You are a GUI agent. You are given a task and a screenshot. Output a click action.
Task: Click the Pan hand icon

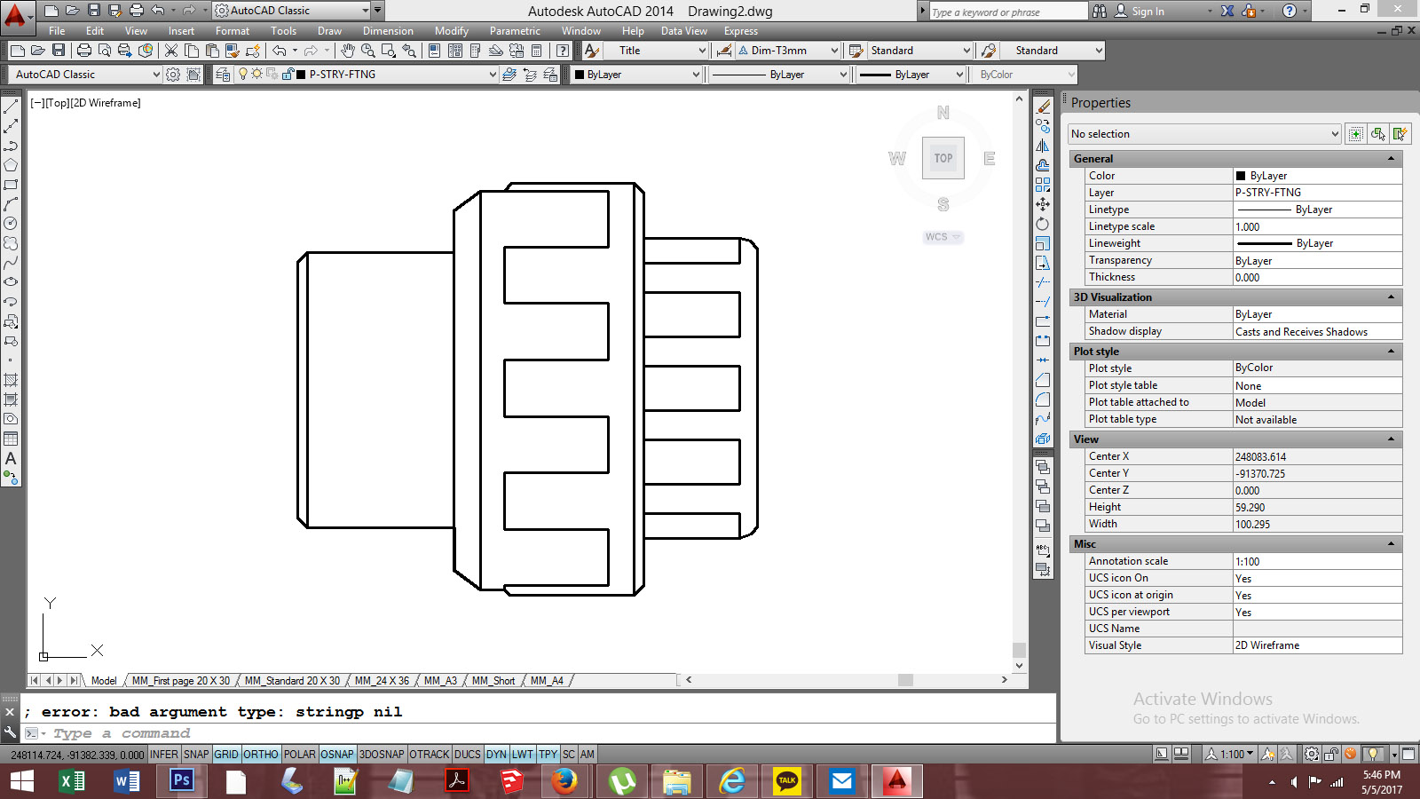point(348,51)
